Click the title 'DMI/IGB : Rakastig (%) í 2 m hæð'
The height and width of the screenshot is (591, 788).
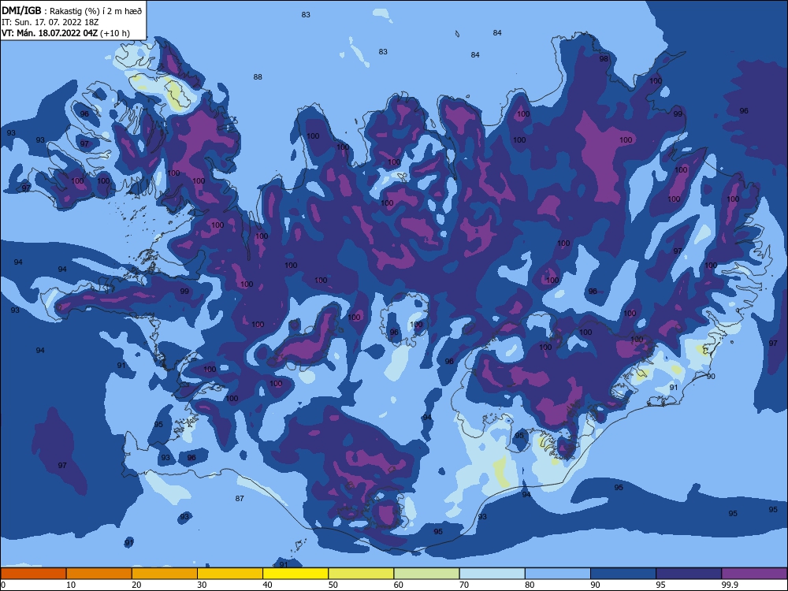click(x=72, y=10)
